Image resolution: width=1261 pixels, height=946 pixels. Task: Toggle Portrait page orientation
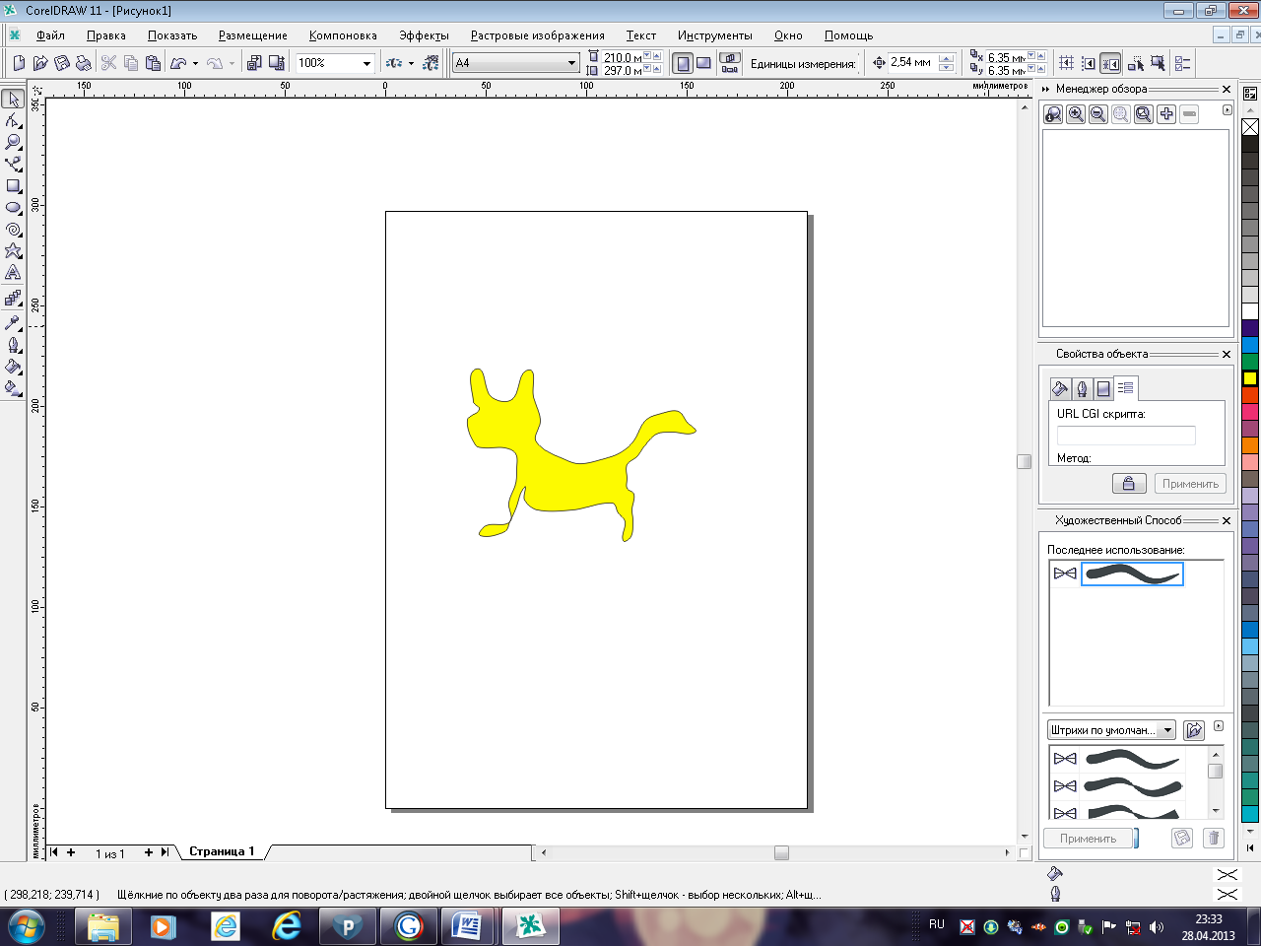coord(683,63)
